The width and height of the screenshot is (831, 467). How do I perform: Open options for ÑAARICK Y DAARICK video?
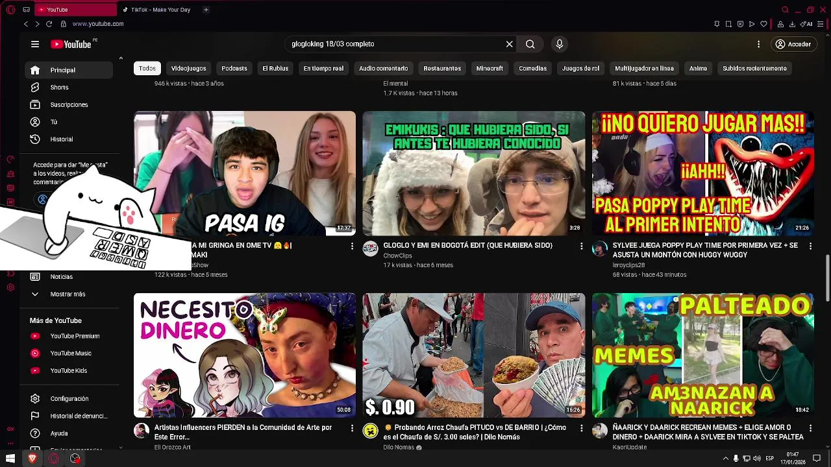tap(810, 429)
